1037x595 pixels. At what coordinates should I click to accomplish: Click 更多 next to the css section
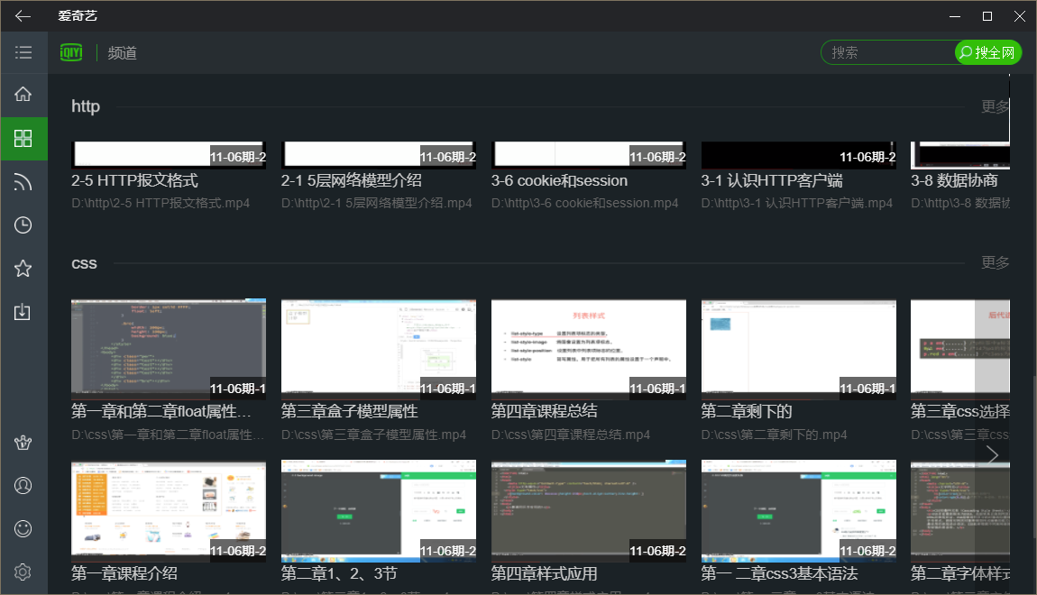click(995, 262)
